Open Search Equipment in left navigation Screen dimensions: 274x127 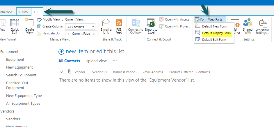tap(21, 75)
